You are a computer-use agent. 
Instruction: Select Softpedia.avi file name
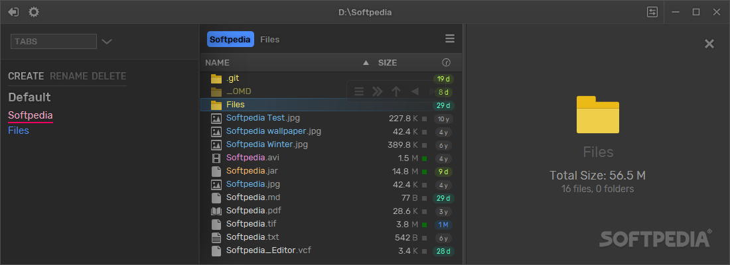point(253,158)
